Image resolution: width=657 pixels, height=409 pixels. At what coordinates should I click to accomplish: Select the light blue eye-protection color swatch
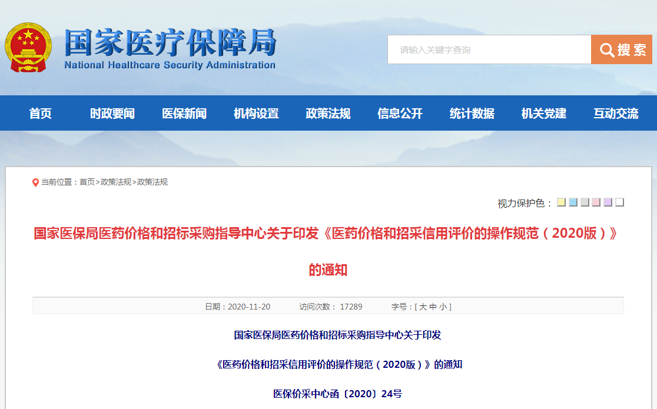pyautogui.click(x=573, y=202)
